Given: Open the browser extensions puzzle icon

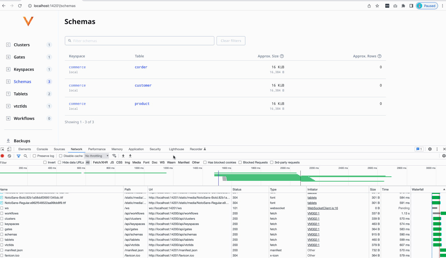Looking at the screenshot, I should 403,6.
